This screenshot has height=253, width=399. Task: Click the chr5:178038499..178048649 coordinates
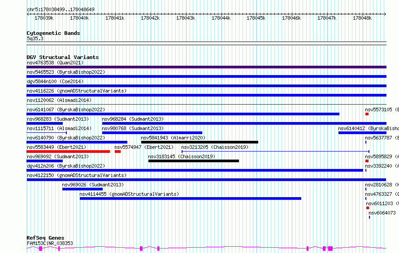click(61, 9)
